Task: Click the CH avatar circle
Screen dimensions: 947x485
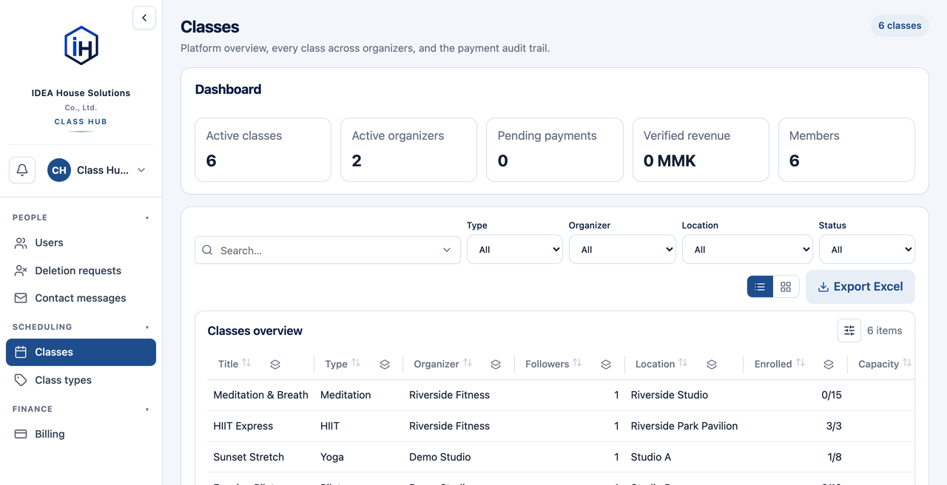Action: 59,170
